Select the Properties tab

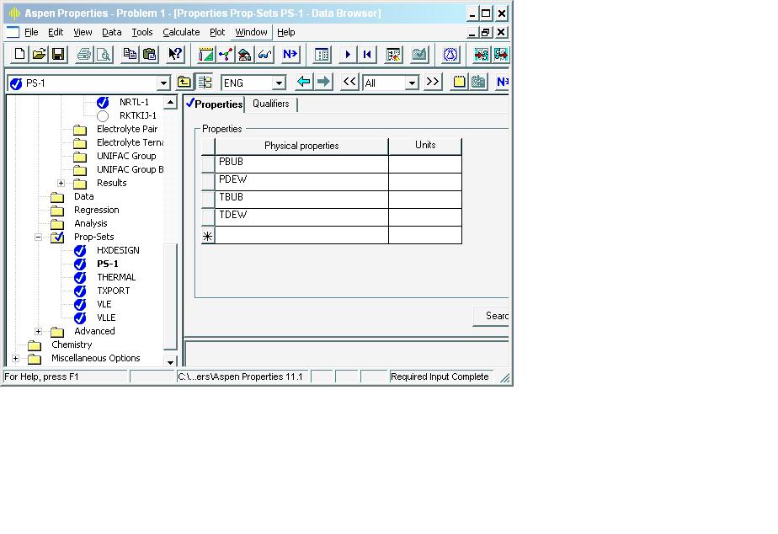tap(215, 104)
